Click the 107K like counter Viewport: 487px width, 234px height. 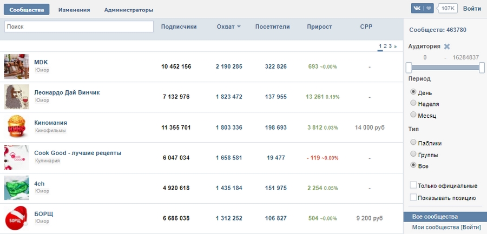click(x=447, y=9)
